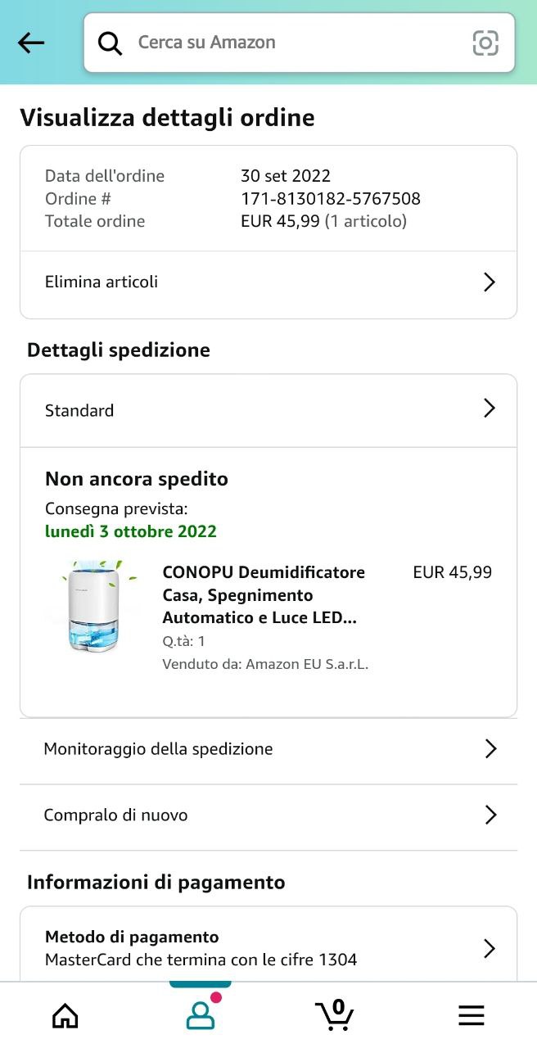This screenshot has height=1048, width=537.
Task: Tap Compralo di nuovo
Action: tap(115, 815)
